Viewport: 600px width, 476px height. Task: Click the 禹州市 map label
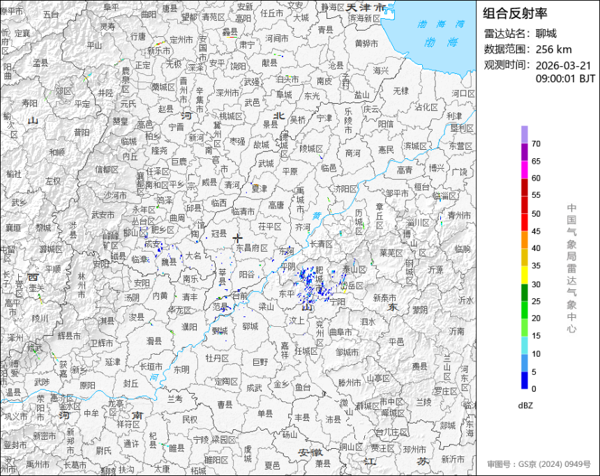click(38, 465)
